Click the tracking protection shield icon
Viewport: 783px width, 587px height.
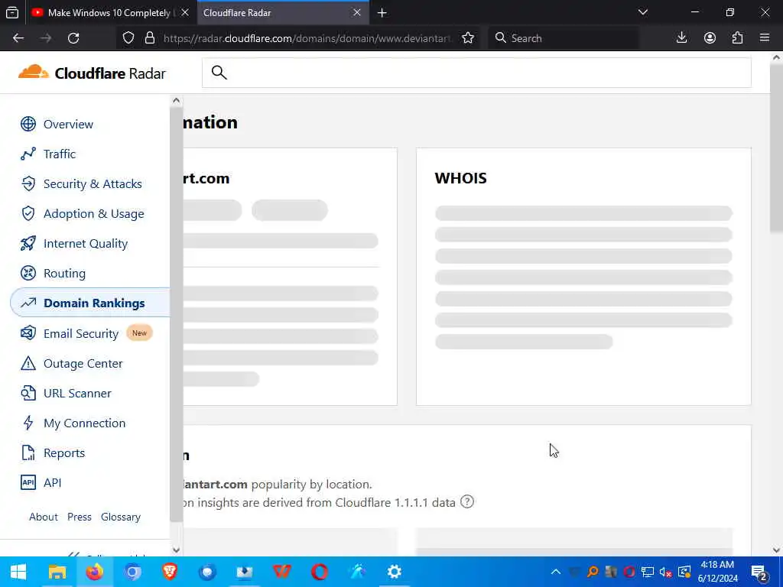[x=128, y=38]
